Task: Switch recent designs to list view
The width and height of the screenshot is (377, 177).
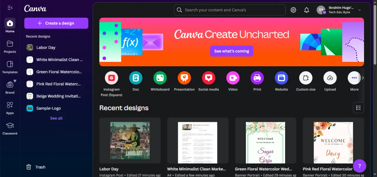Action: pos(358,108)
